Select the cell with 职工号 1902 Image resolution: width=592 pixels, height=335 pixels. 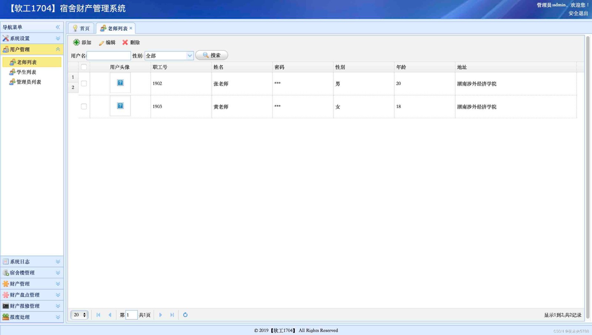coord(181,84)
